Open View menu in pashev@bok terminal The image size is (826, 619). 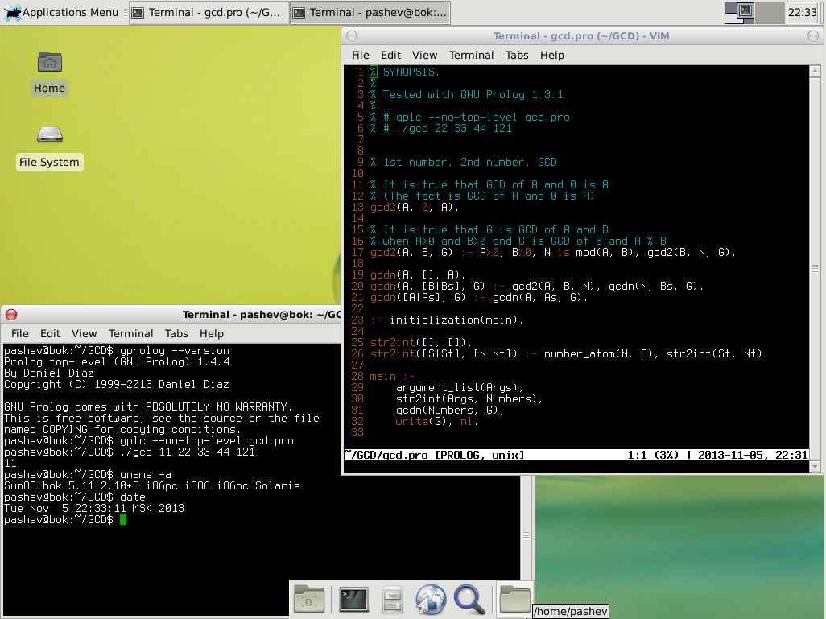pos(85,333)
